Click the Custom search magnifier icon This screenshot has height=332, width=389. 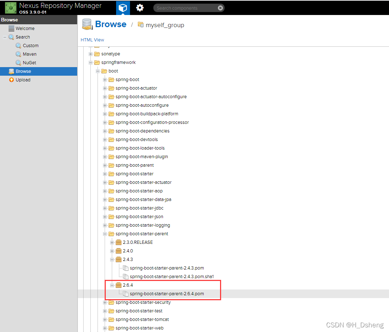click(18, 46)
